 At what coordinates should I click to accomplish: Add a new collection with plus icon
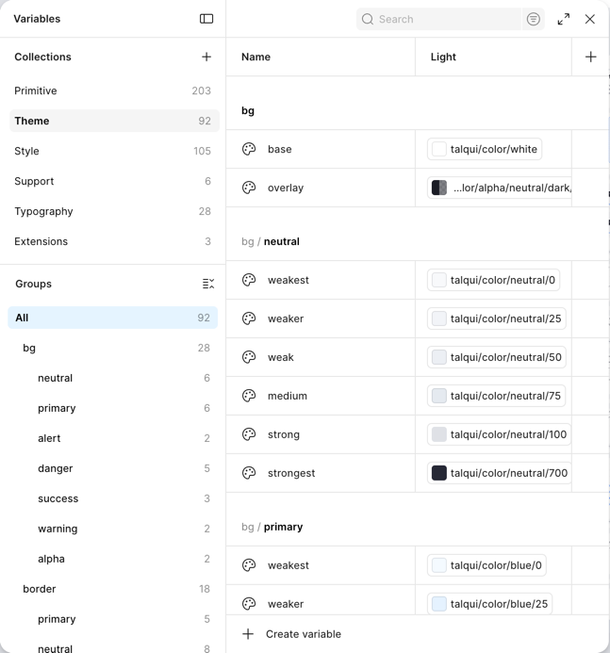click(x=206, y=57)
